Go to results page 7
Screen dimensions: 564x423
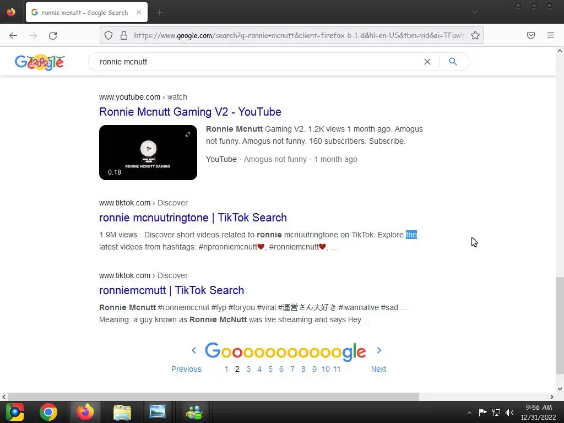tap(292, 369)
